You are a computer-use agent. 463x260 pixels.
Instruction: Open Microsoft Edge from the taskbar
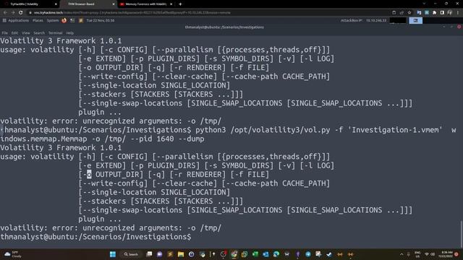pos(276,254)
